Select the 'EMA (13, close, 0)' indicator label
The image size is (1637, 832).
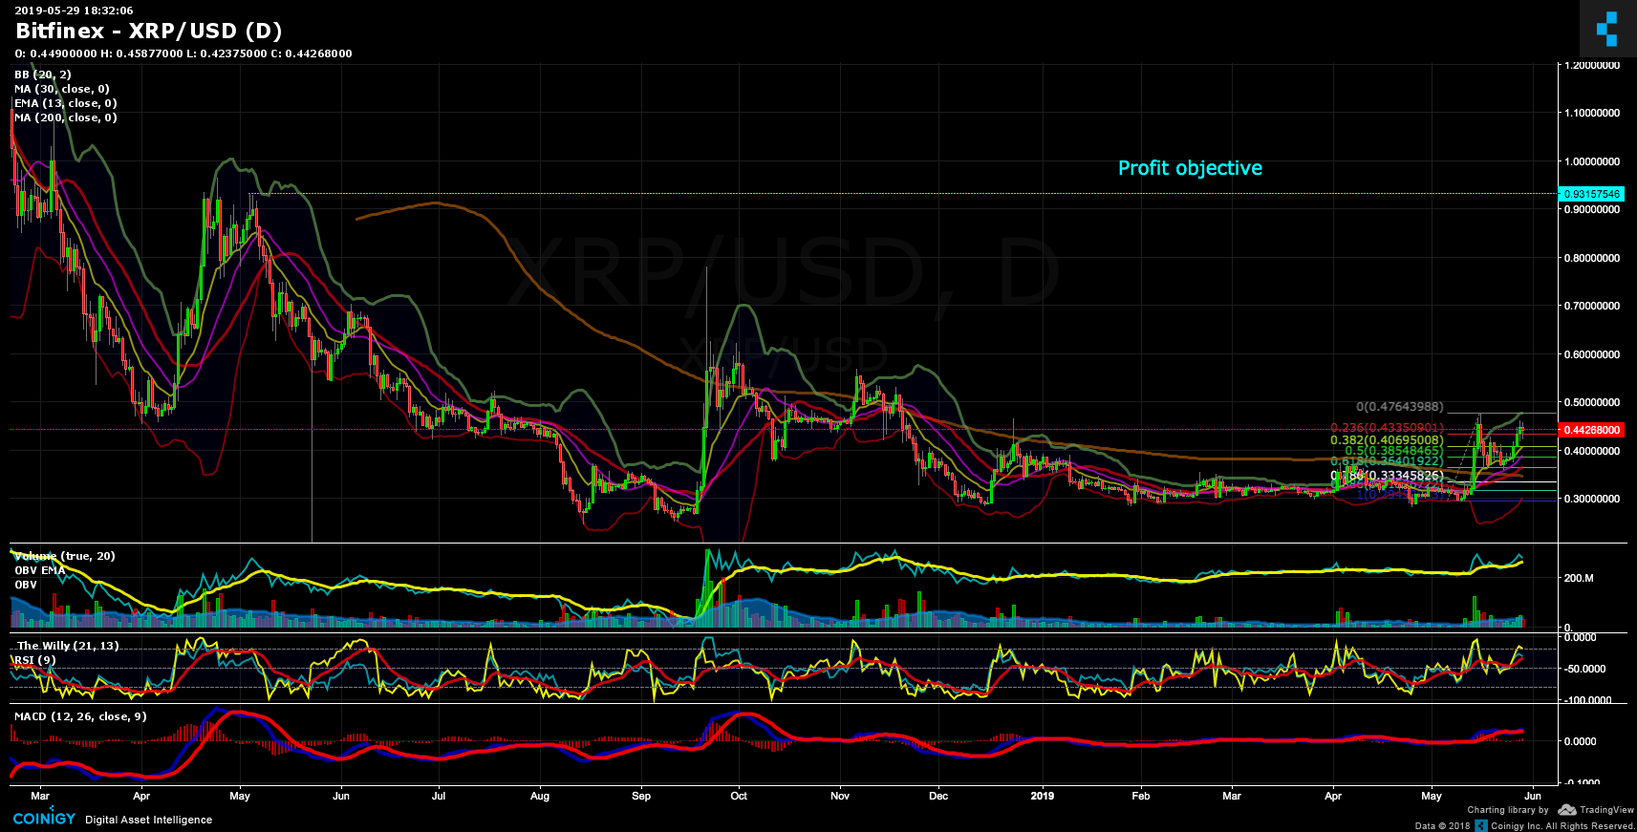(66, 103)
